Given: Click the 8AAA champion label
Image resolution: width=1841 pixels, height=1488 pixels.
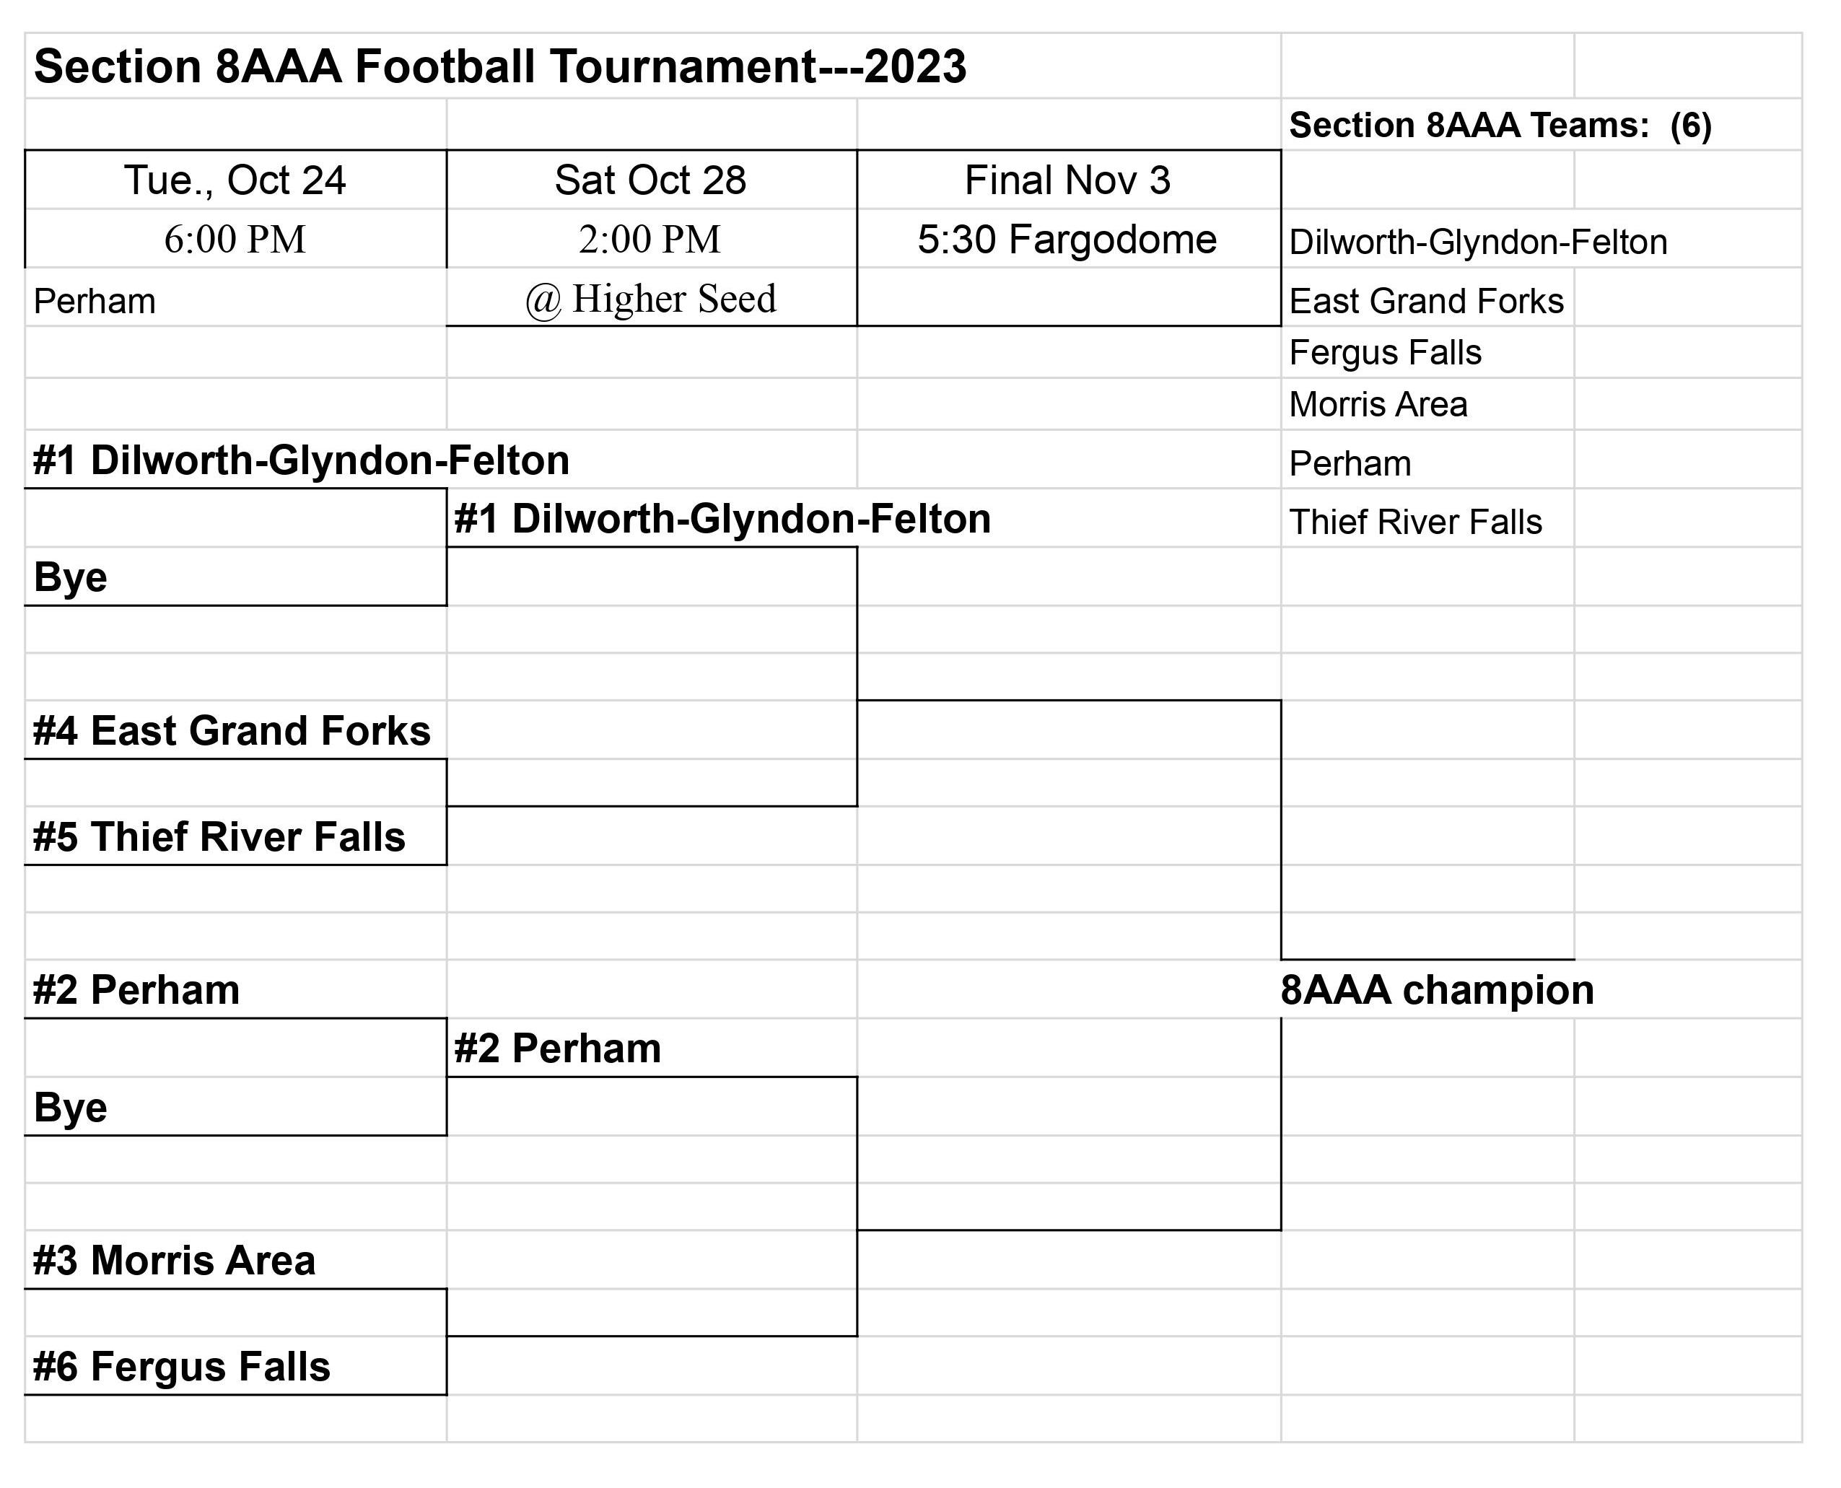Looking at the screenshot, I should (x=1438, y=990).
